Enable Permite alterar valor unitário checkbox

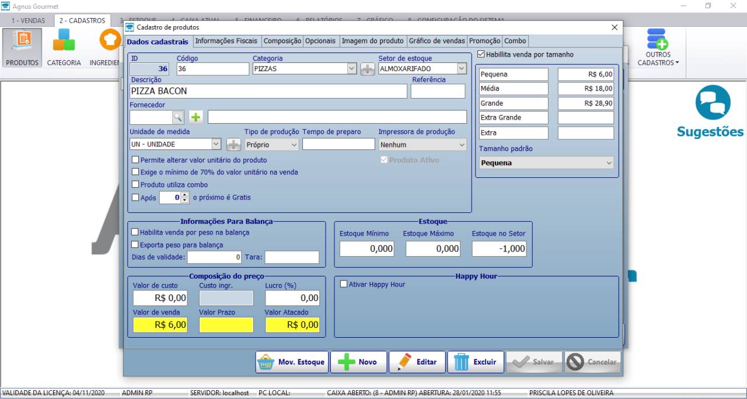click(x=135, y=160)
